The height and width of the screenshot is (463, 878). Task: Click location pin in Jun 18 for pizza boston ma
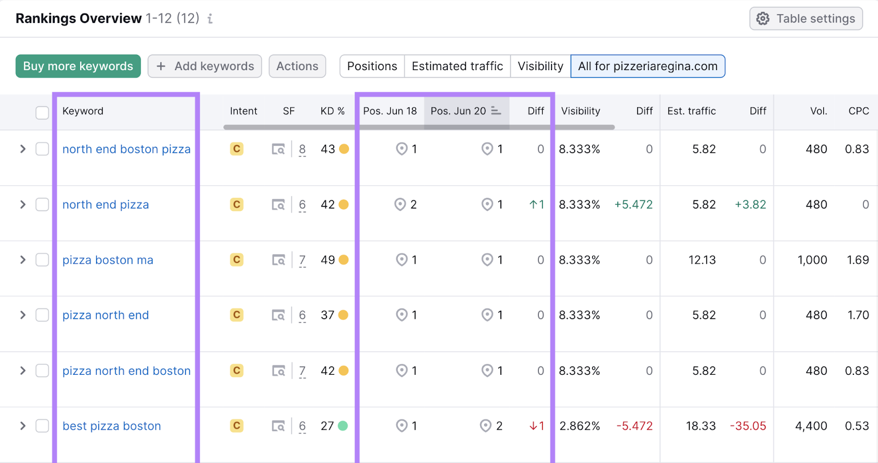click(x=402, y=260)
